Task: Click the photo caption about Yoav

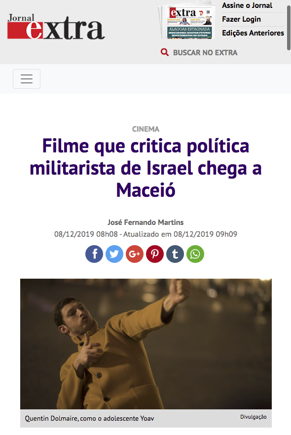Action: tap(89, 418)
